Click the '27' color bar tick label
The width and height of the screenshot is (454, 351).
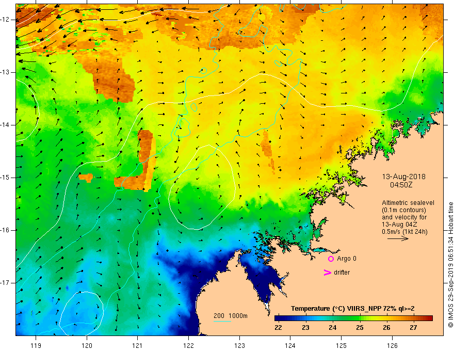click(x=413, y=328)
